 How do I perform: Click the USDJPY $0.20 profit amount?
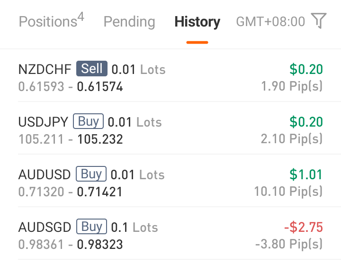[306, 122]
